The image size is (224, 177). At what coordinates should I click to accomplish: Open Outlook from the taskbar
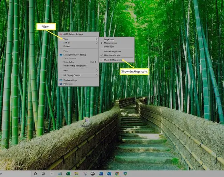(x=109, y=174)
